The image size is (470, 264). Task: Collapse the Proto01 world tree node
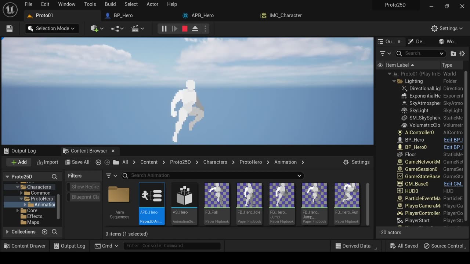390,74
